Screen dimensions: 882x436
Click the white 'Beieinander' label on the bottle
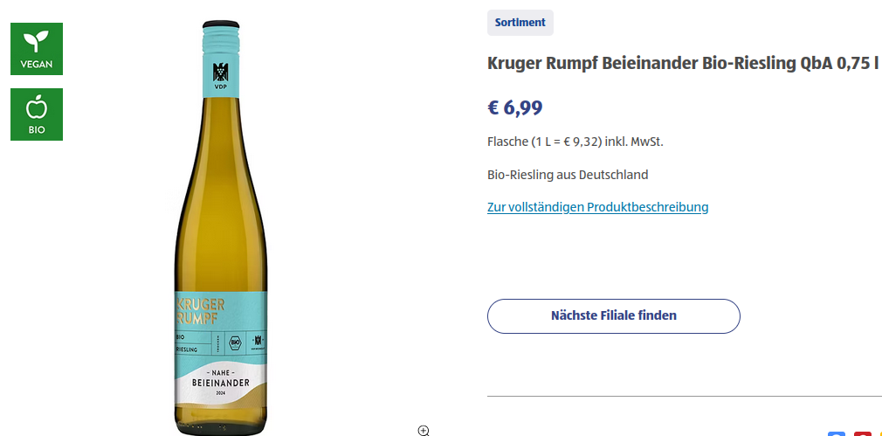(x=220, y=382)
